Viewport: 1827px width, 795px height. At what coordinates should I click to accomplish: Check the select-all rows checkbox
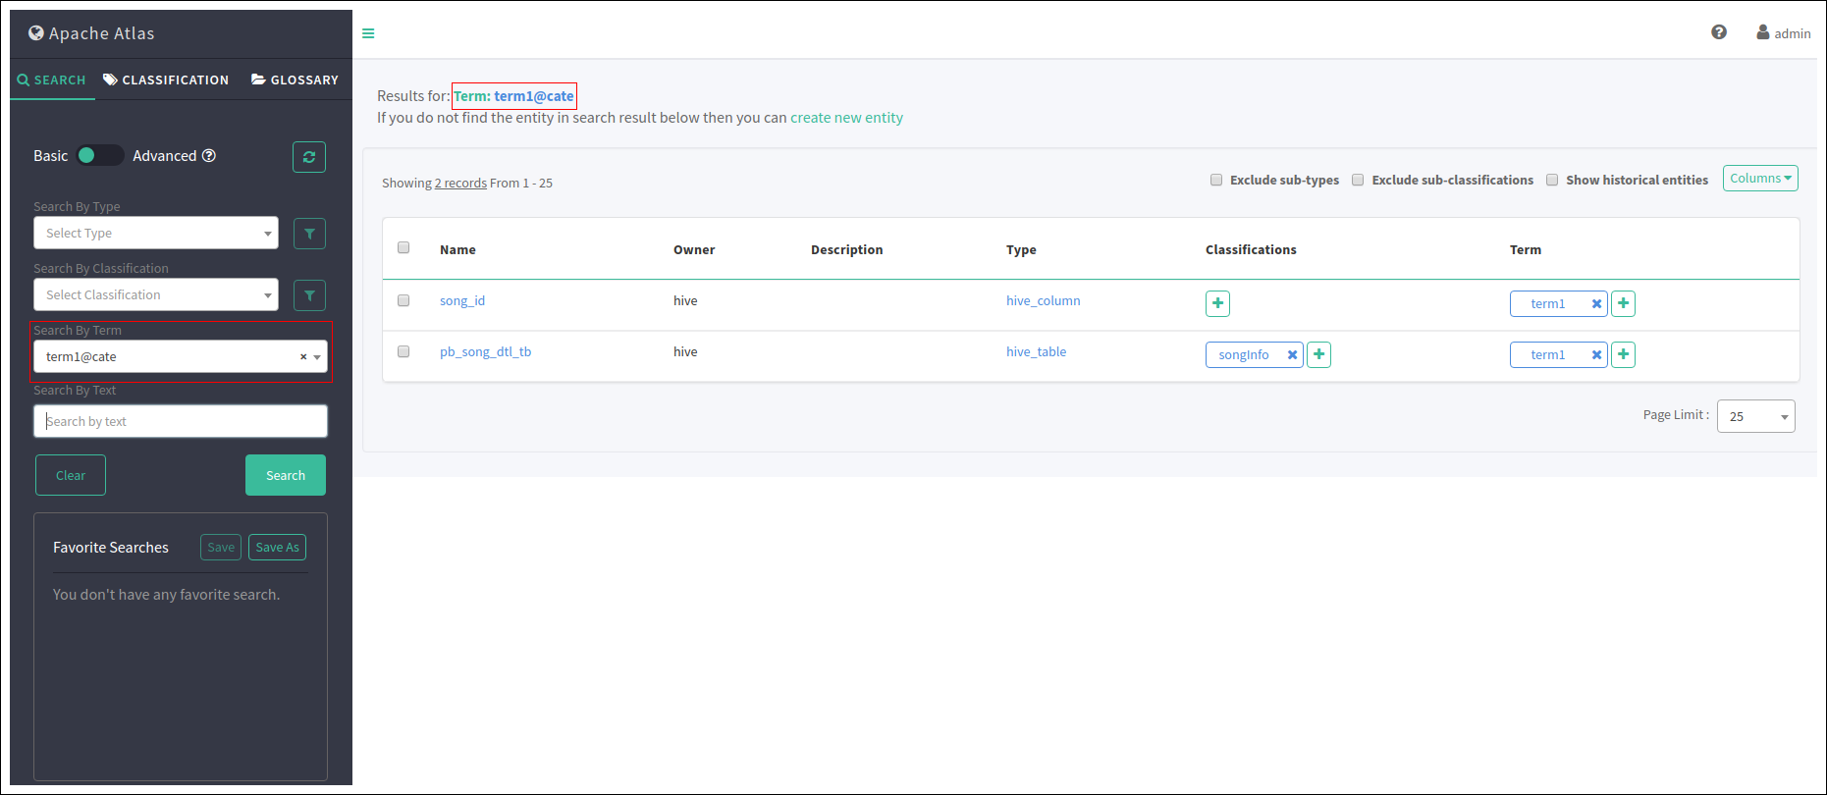(x=403, y=247)
